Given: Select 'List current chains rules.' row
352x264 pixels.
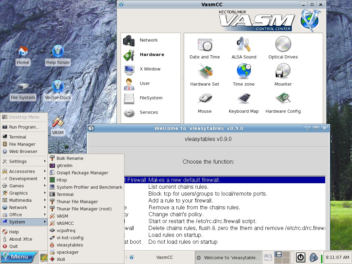Looking at the screenshot, I should pos(225,187).
